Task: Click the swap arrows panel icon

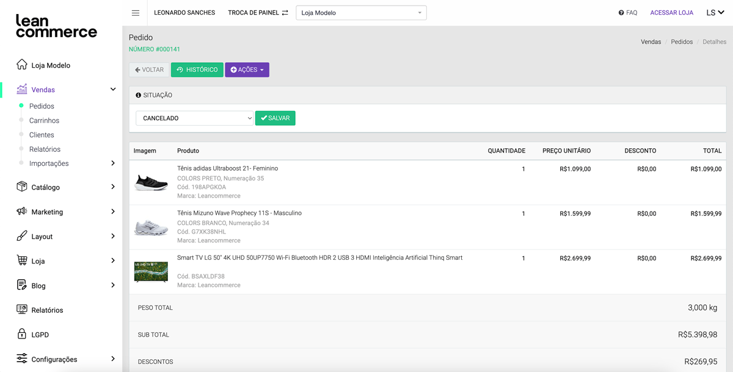Action: (285, 13)
